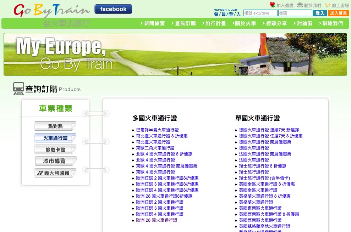Click the building icon beside 關於我們

pyautogui.click(x=300, y=5)
